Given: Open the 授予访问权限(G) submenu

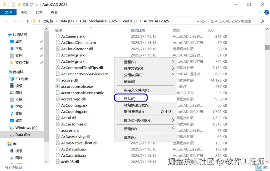Looking at the screenshot, I should (146, 120).
